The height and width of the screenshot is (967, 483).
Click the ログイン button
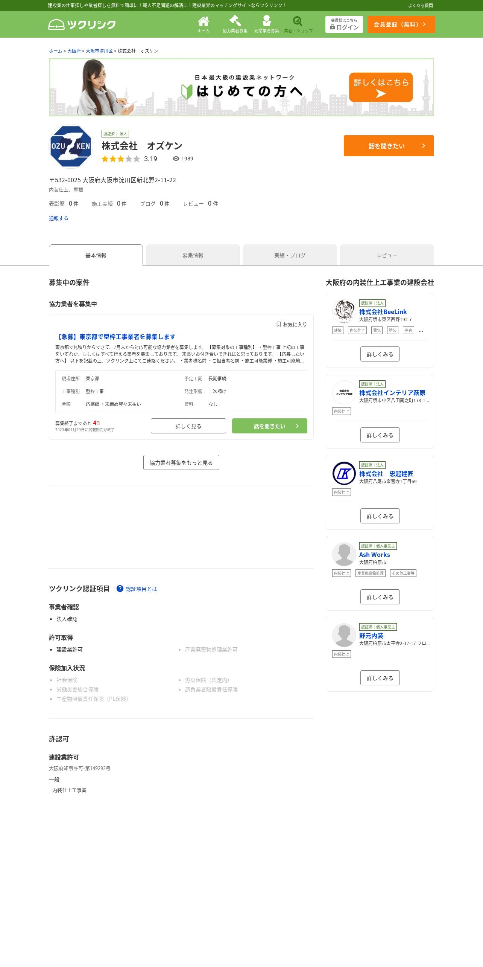point(344,24)
